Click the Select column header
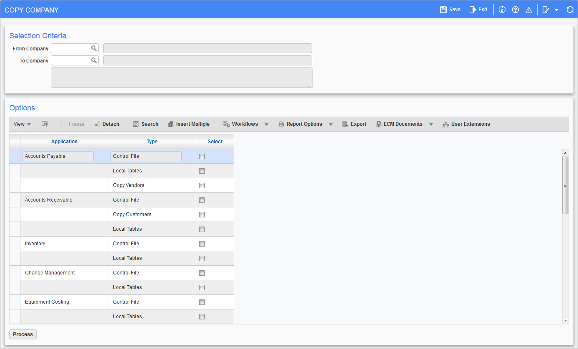Screen dimensions: 578x349 coord(215,142)
